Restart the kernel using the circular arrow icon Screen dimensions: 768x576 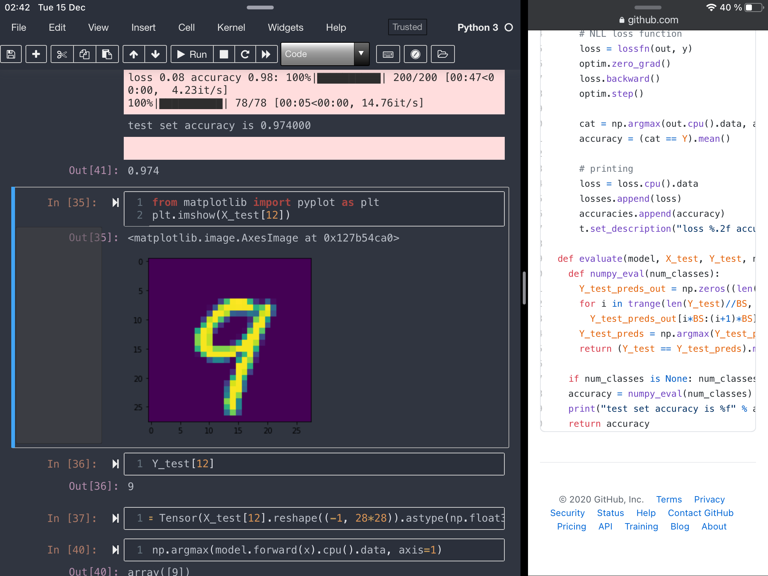pyautogui.click(x=246, y=54)
